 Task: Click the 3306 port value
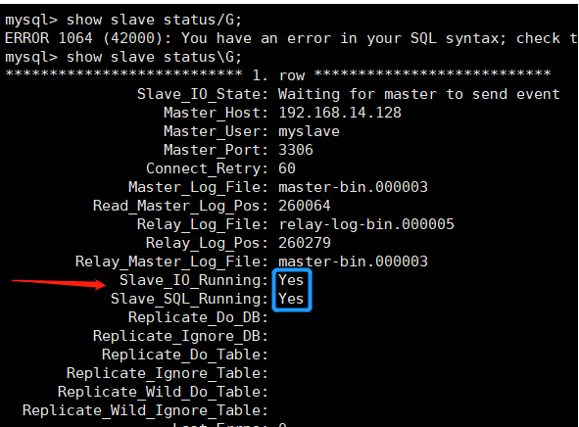[x=296, y=150]
